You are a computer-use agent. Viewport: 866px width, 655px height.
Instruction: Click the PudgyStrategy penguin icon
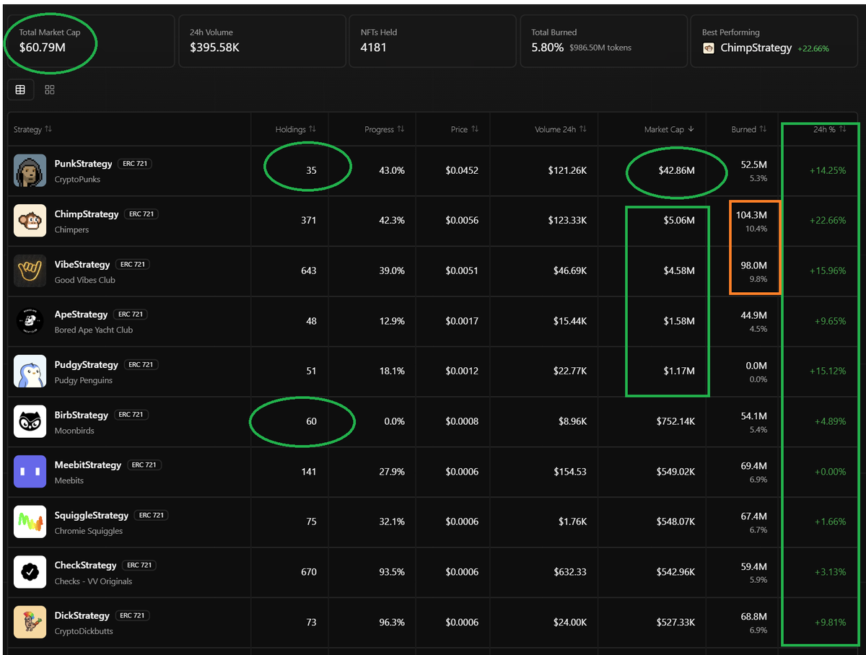(x=30, y=372)
